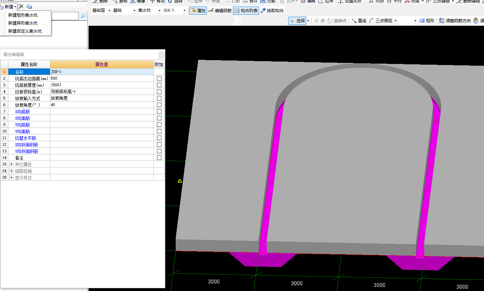
Task: Click the 属性值 column header
Action: click(x=102, y=64)
